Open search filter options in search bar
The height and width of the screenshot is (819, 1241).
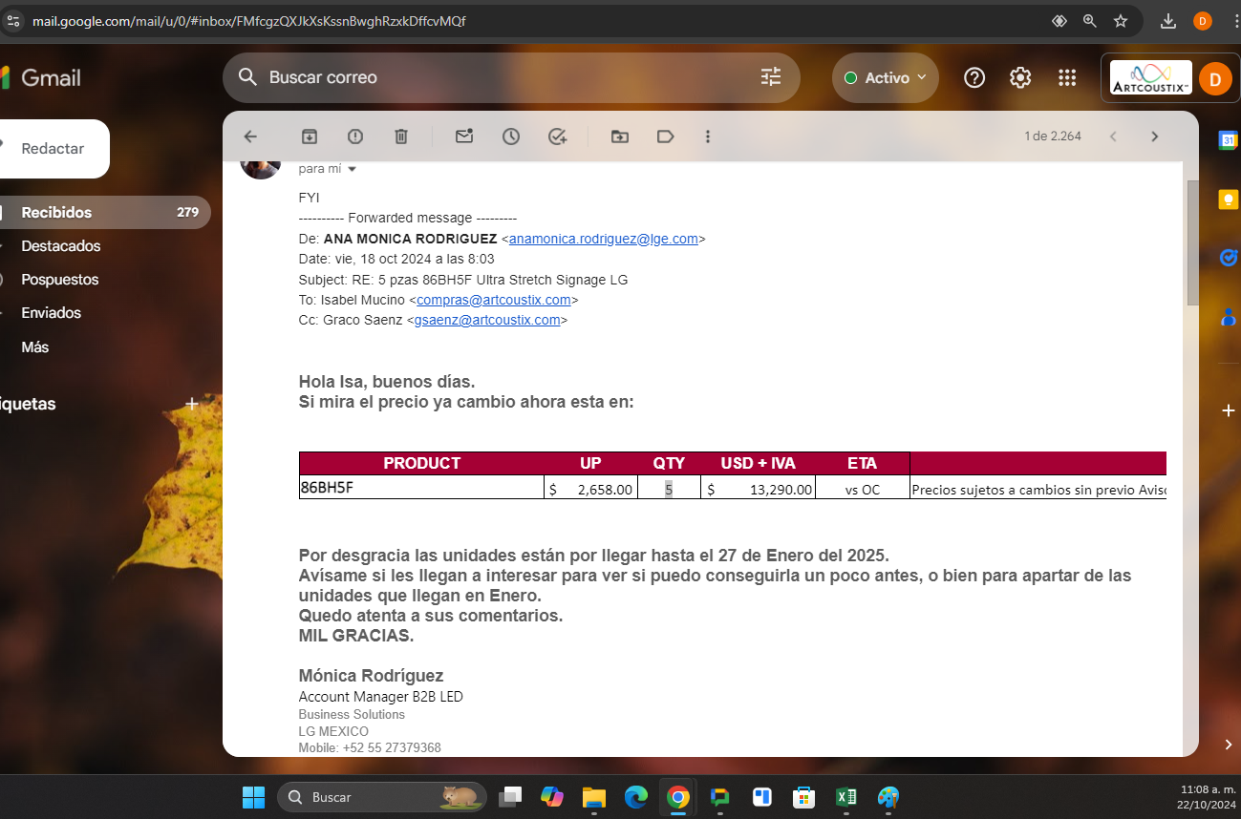(771, 77)
